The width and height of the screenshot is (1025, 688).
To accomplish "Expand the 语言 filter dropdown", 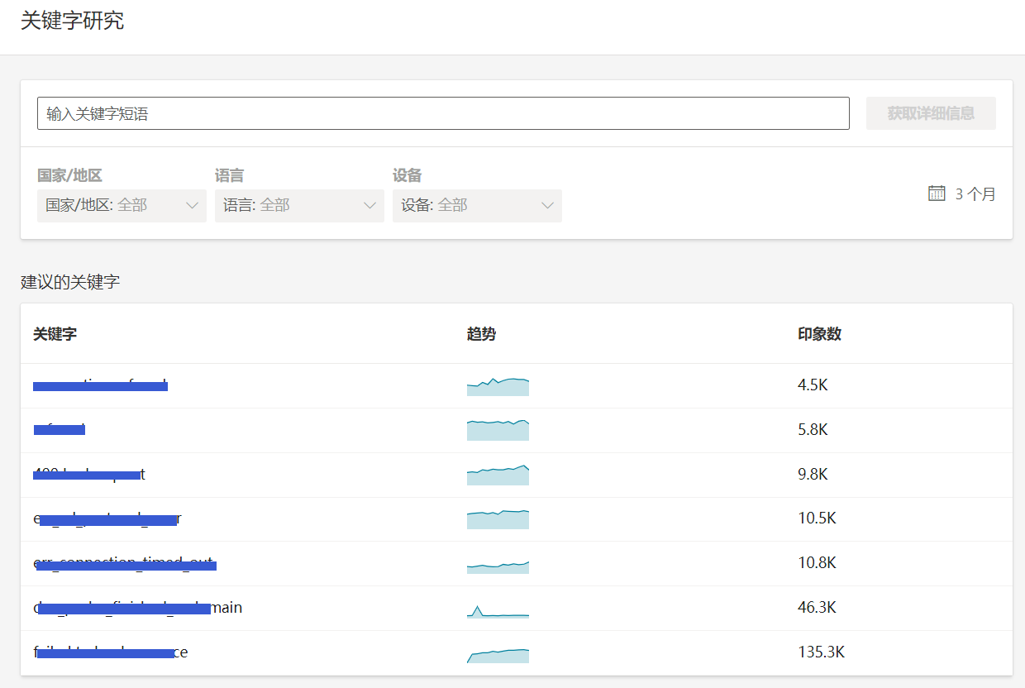I will tap(299, 206).
